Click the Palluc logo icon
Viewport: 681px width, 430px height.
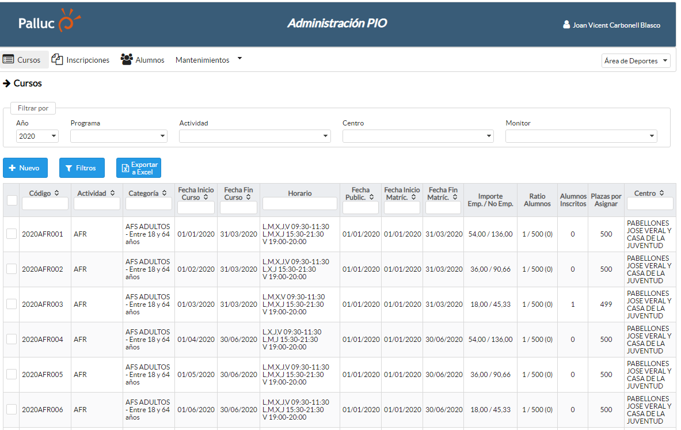69,22
